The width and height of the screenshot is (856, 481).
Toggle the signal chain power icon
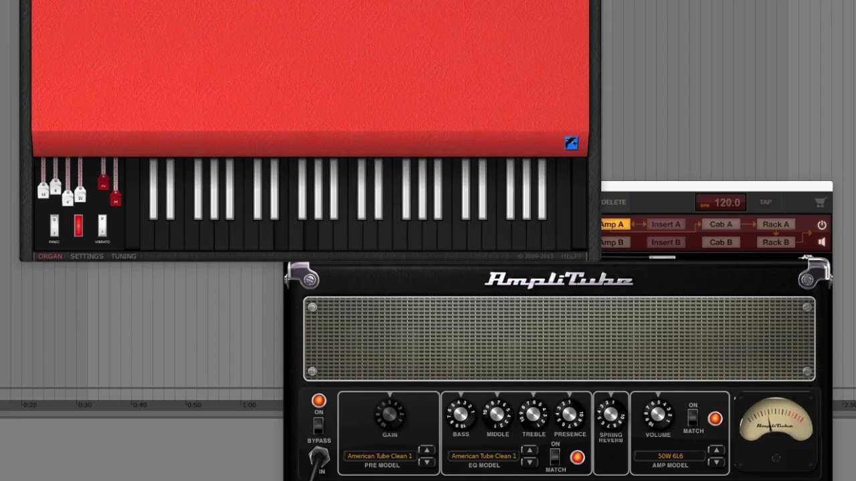point(822,225)
